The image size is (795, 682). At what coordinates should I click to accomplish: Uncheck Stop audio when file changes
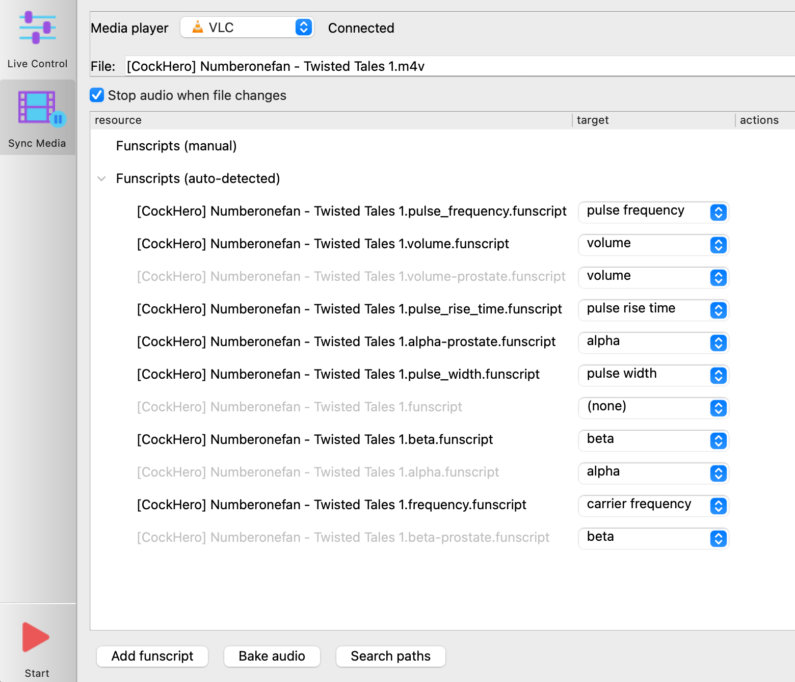click(x=97, y=95)
